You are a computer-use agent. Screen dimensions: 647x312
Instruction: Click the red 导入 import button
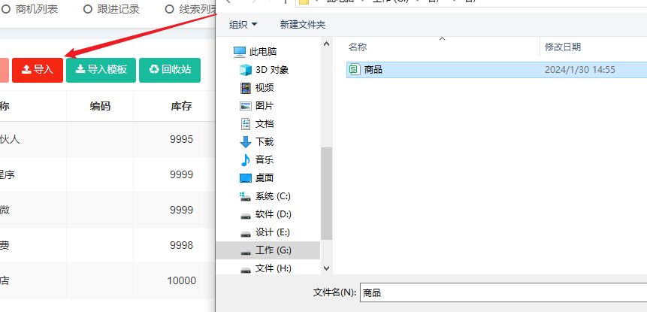click(x=38, y=70)
